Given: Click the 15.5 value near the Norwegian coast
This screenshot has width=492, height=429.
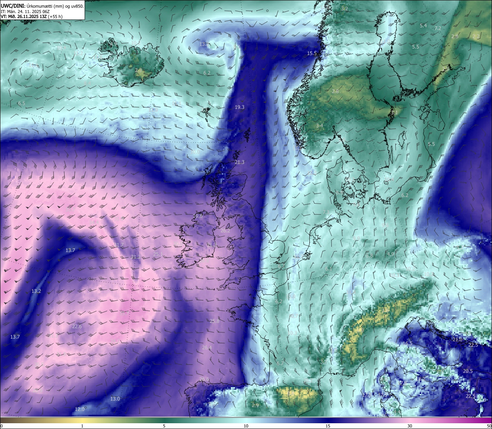Looking at the screenshot, I should click(x=312, y=53).
